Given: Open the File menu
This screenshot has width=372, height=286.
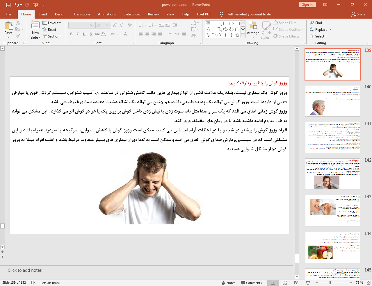Looking at the screenshot, I should pos(8,14).
